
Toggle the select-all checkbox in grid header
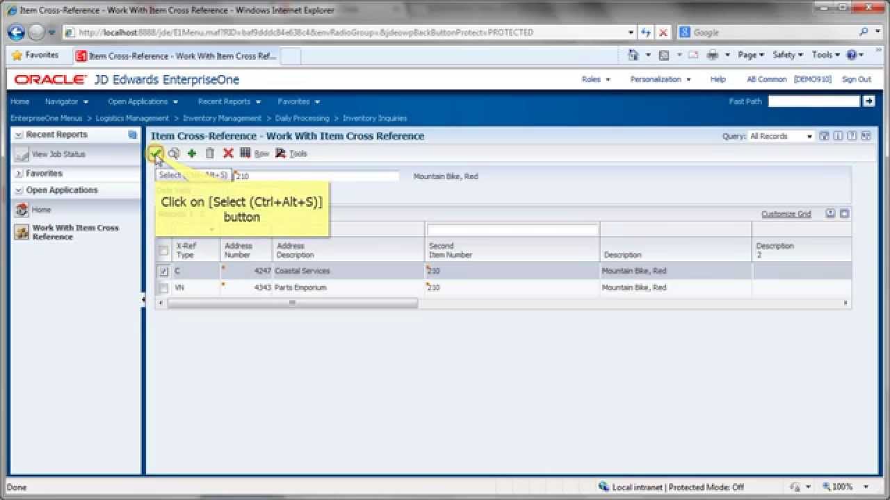click(163, 250)
